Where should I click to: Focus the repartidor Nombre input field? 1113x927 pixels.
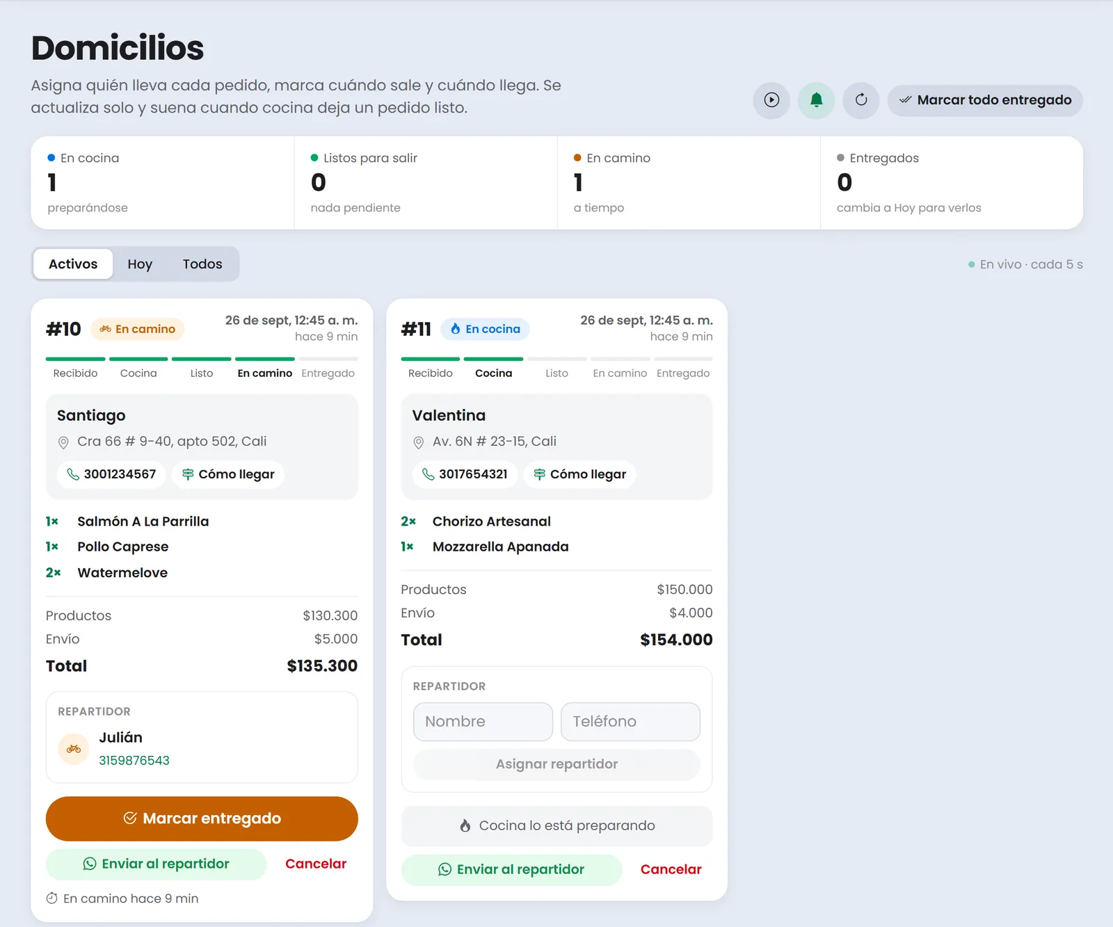(x=483, y=722)
